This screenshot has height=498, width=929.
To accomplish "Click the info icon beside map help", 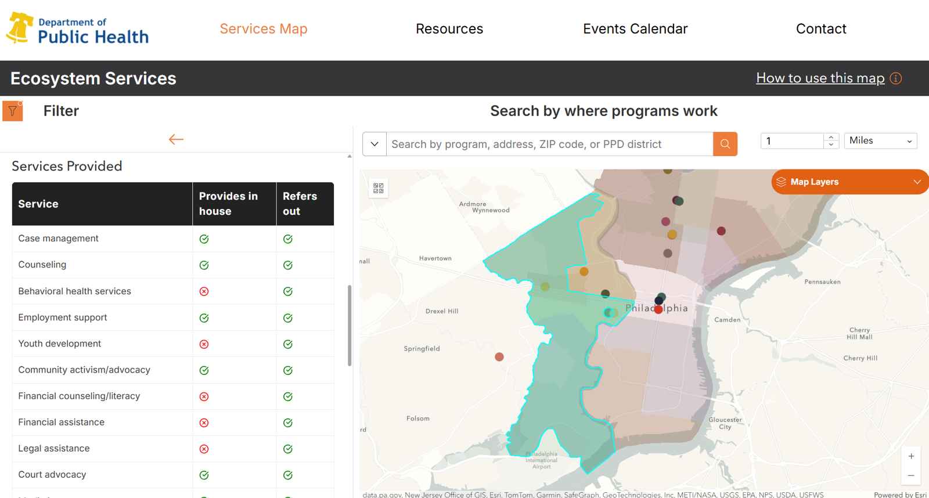I will coord(896,78).
